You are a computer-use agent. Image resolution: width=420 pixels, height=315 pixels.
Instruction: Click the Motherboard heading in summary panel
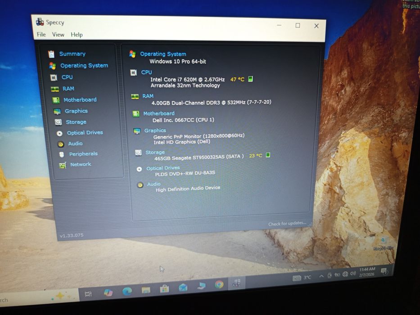[x=159, y=113]
